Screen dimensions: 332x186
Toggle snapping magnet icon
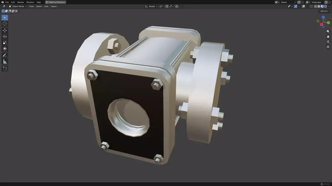(167, 6)
